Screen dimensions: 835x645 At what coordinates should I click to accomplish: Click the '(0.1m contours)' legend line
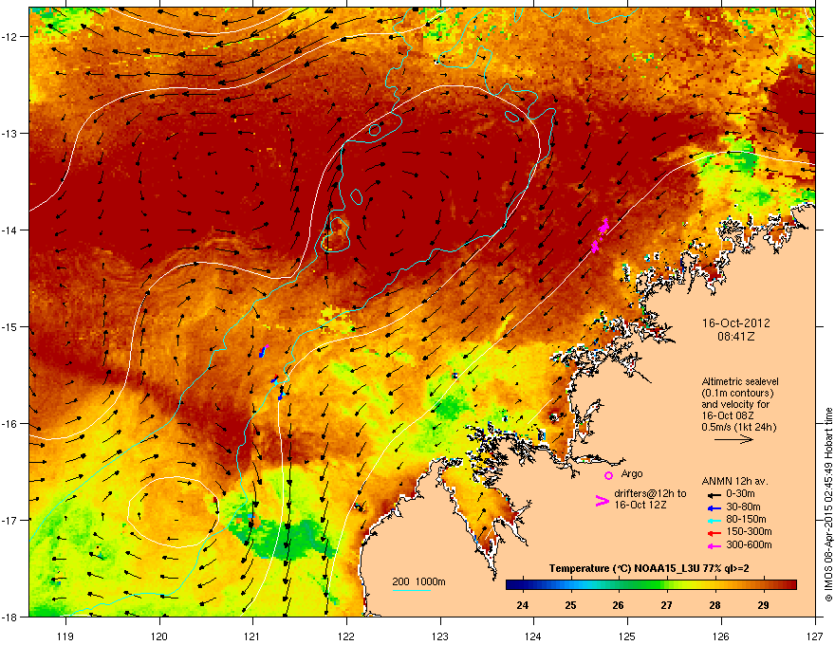tap(737, 393)
